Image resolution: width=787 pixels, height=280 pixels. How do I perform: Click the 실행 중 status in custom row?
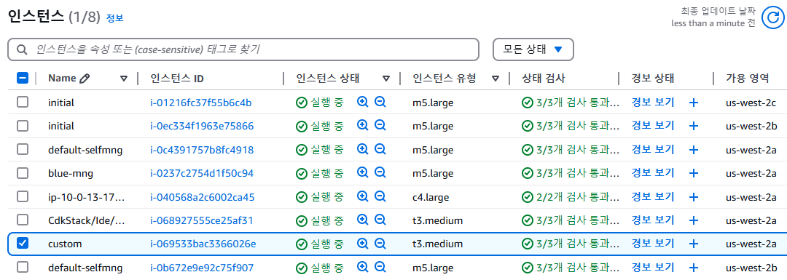(x=320, y=244)
